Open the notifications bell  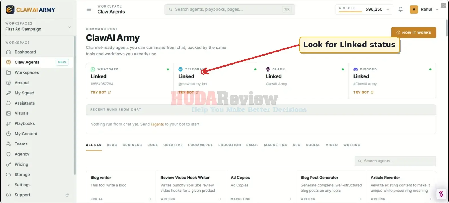400,9
